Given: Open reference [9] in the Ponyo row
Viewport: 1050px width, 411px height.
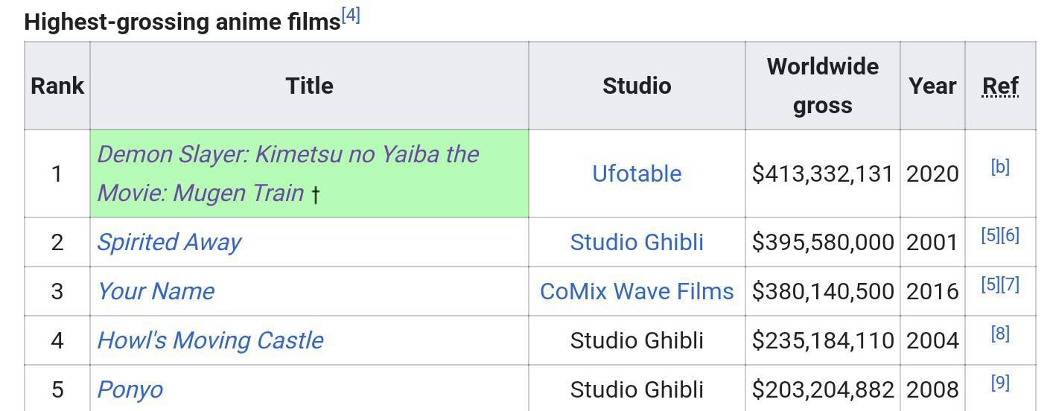Looking at the screenshot, I should pyautogui.click(x=1000, y=383).
